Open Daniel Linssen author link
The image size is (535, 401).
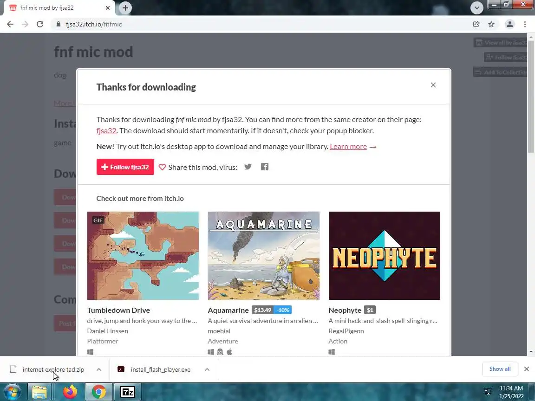point(108,331)
